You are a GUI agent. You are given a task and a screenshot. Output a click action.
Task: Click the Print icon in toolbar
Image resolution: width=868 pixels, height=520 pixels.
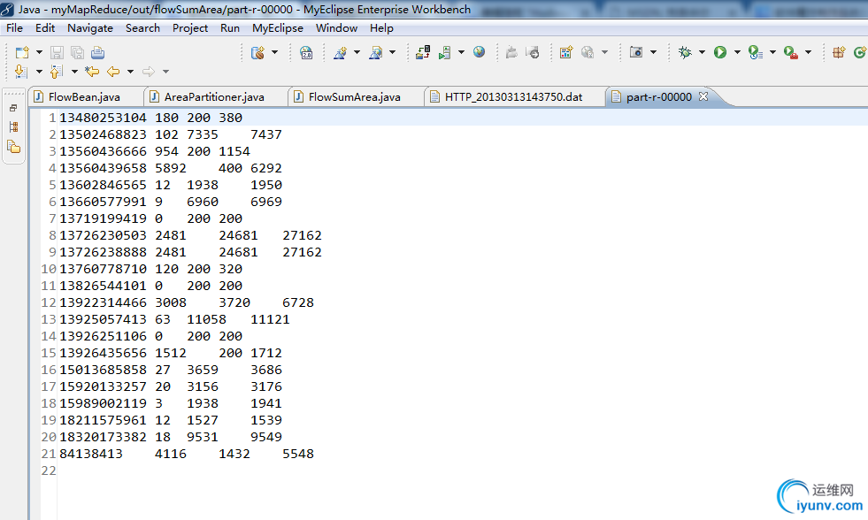97,53
